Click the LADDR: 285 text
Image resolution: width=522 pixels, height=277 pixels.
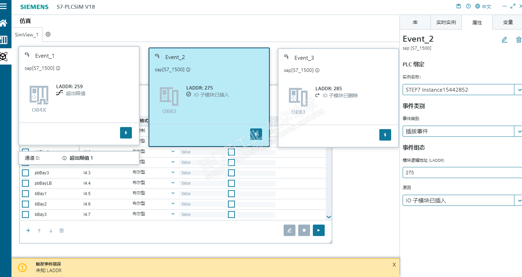click(329, 89)
